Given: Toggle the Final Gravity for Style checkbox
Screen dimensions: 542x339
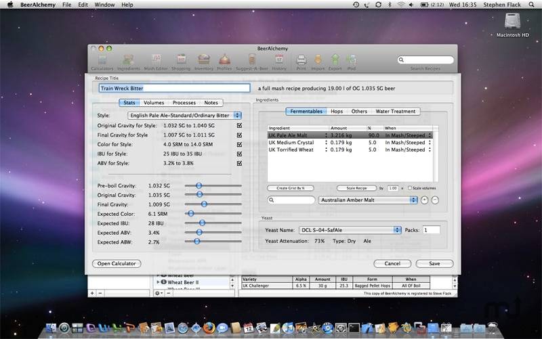Looking at the screenshot, I should click(x=239, y=135).
